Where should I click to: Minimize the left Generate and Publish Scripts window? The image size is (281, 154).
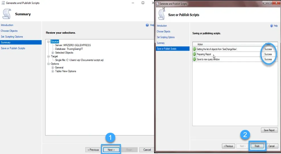click(133, 3)
